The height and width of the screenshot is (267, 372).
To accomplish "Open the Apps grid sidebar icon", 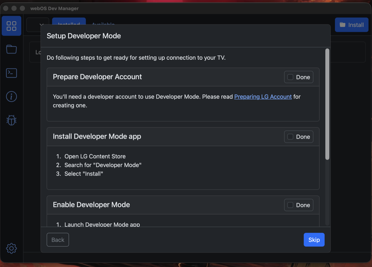I will tap(11, 26).
